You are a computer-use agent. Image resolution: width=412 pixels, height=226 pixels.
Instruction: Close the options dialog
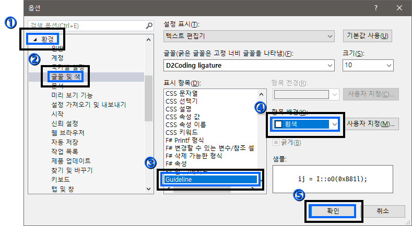coord(399,8)
